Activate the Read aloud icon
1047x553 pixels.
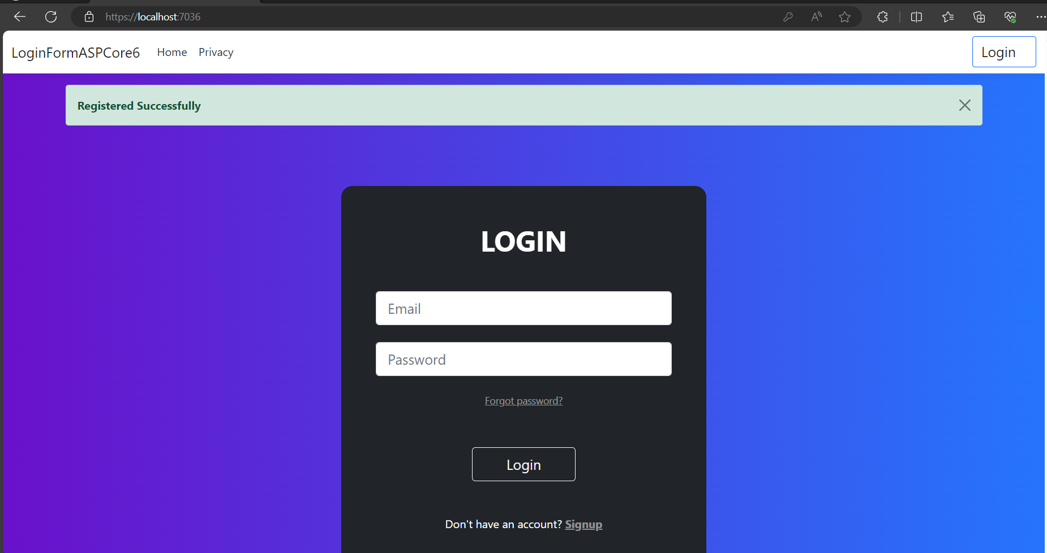pos(816,17)
